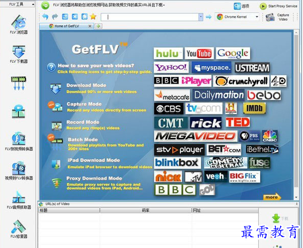Click the Capture Video camera button
The image size is (303, 248).
click(x=278, y=17)
